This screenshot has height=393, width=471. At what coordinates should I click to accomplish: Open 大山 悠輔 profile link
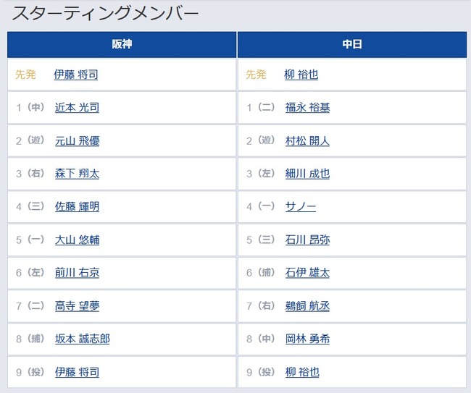pos(77,240)
